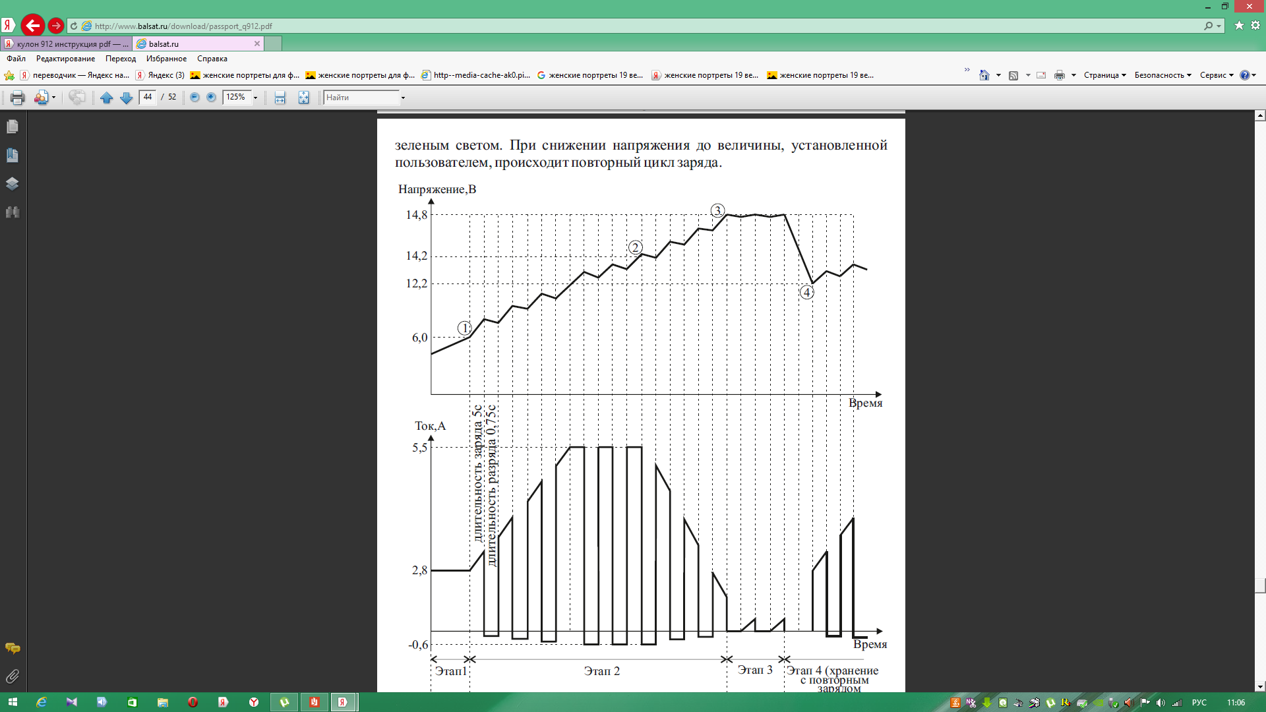Click the current page number field

point(148,97)
